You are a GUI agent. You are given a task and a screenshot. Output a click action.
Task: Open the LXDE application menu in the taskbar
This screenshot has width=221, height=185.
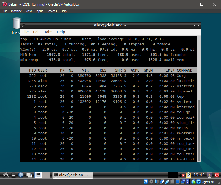tap(5, 175)
